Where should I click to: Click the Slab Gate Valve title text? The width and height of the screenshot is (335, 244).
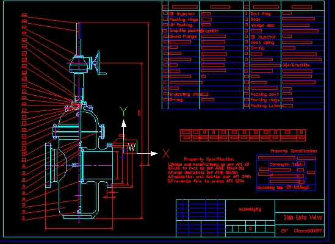[303, 218]
